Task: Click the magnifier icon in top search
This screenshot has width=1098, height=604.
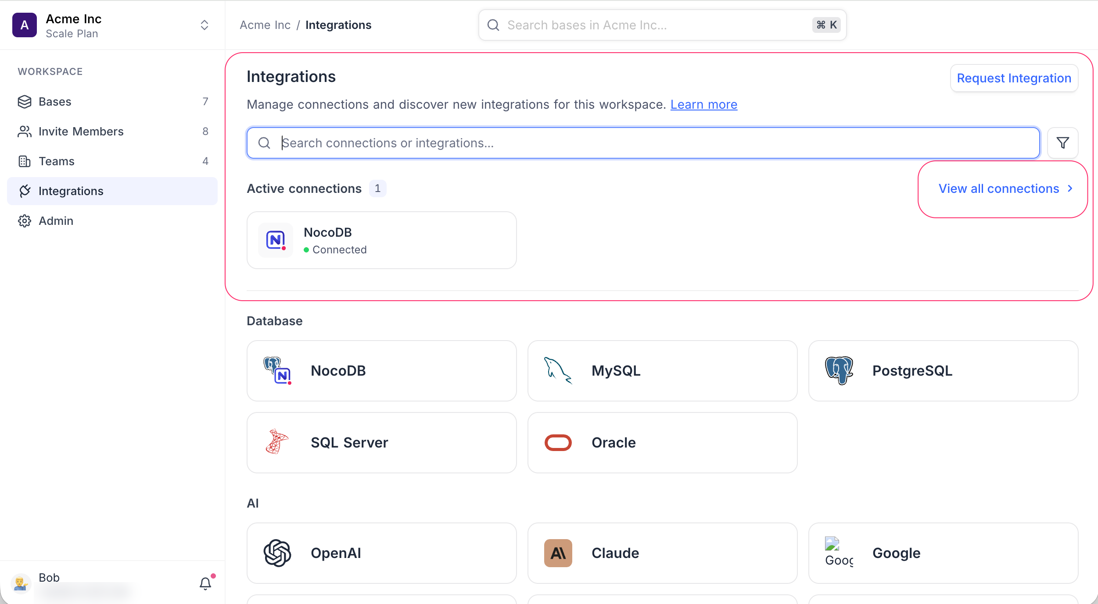Action: click(x=493, y=25)
